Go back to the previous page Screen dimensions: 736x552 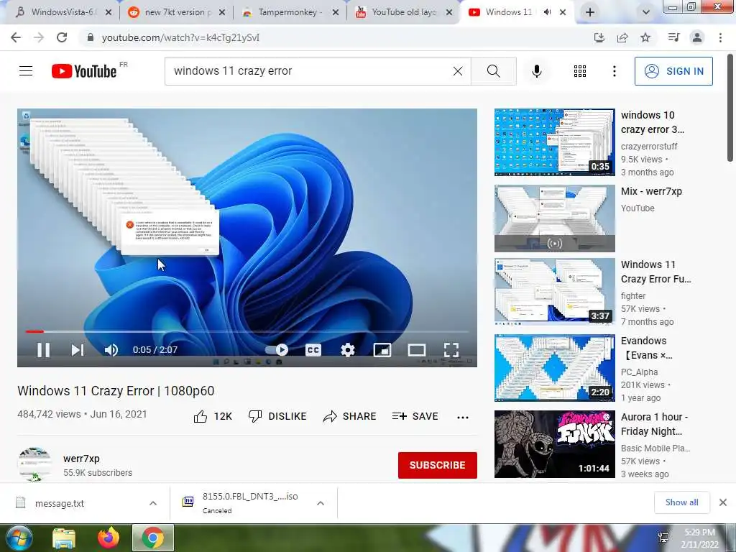point(16,37)
